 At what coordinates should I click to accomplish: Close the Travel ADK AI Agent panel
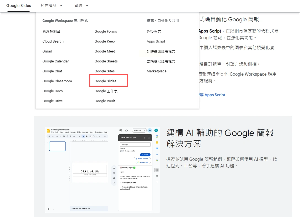(149, 138)
